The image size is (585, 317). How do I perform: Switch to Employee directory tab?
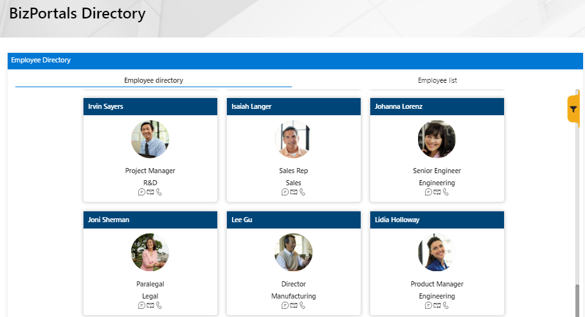pyautogui.click(x=154, y=80)
